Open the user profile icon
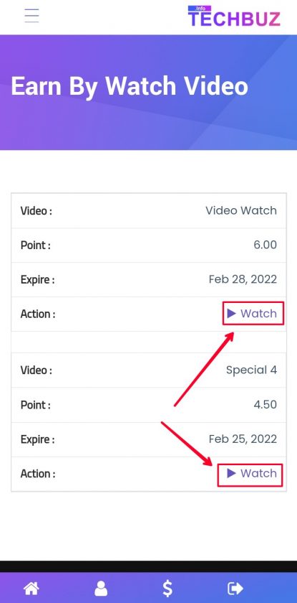297x603 pixels. click(101, 589)
